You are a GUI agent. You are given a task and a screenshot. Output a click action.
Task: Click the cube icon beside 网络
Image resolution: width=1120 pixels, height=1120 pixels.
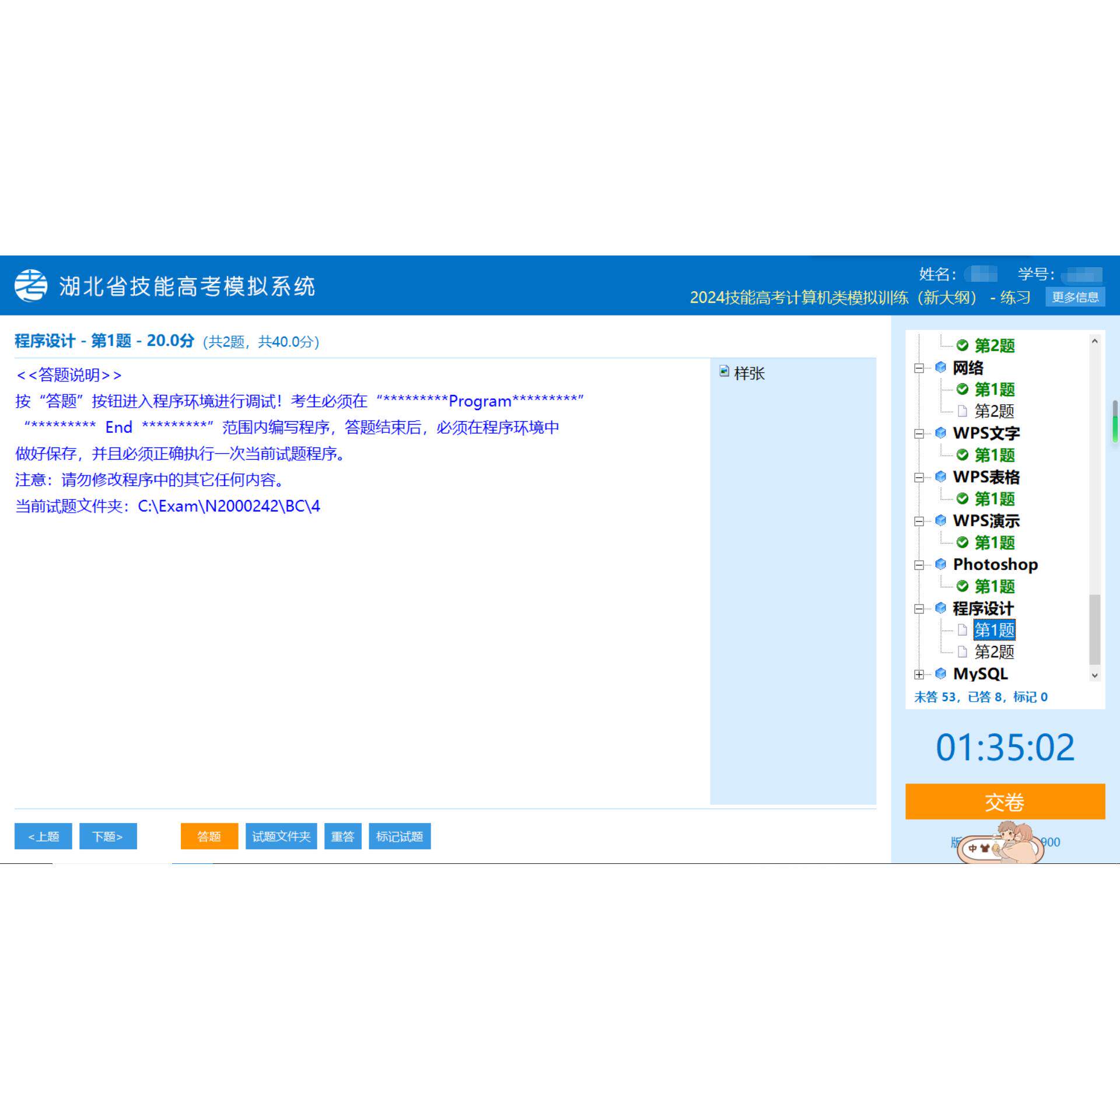coord(940,367)
